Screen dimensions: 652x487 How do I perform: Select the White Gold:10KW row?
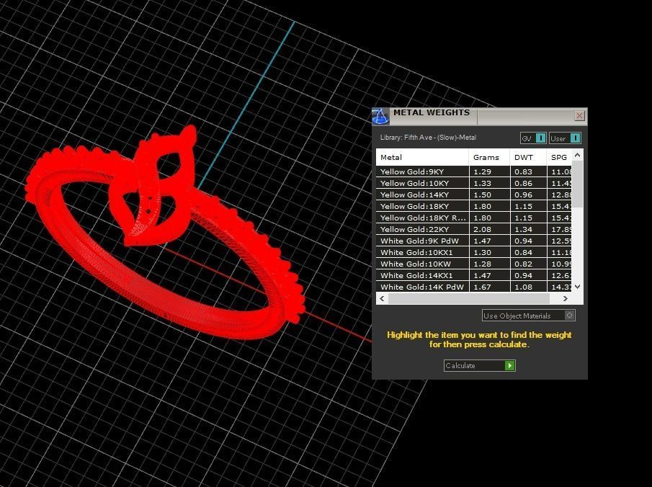(473, 264)
